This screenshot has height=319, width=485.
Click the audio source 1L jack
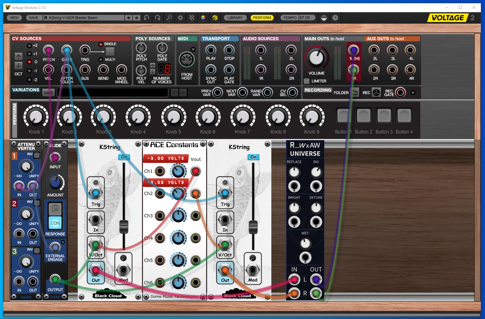click(x=261, y=50)
